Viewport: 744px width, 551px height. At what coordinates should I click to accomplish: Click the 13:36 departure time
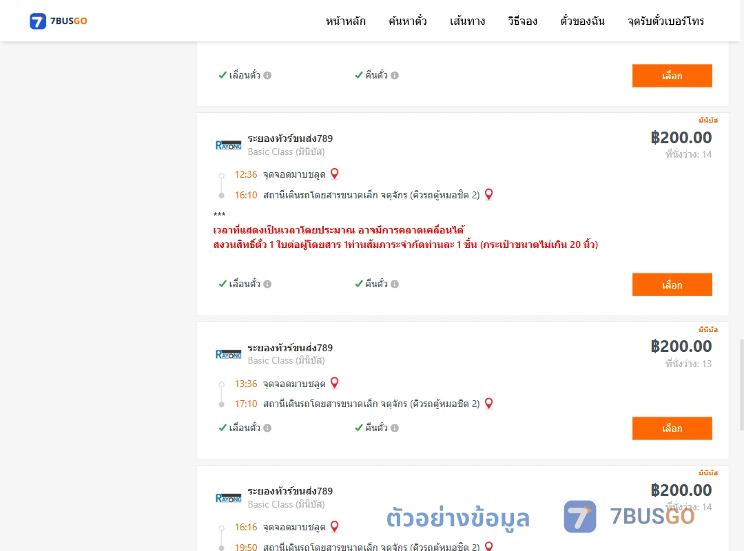coord(246,384)
